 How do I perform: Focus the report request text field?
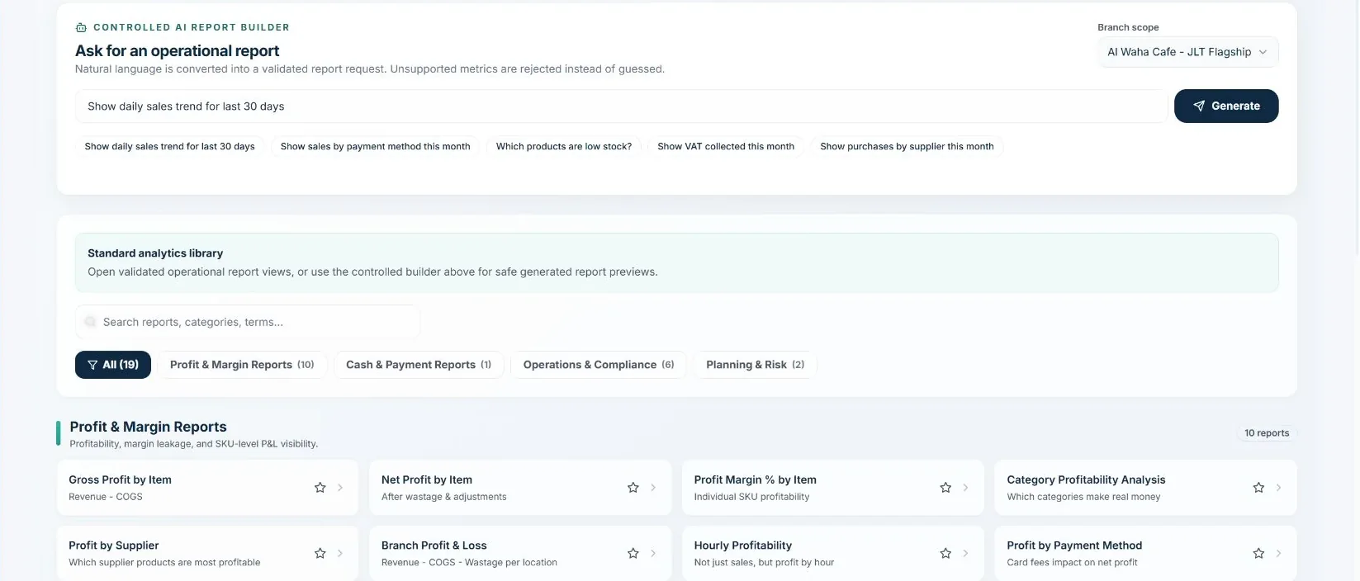click(x=621, y=106)
